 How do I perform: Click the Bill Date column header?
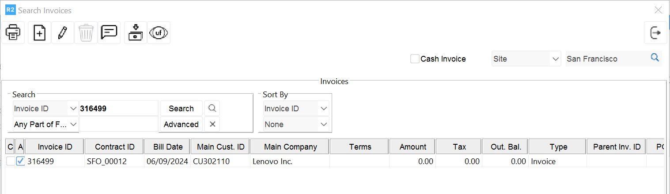tap(168, 147)
